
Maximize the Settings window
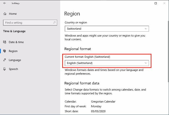[156, 3]
